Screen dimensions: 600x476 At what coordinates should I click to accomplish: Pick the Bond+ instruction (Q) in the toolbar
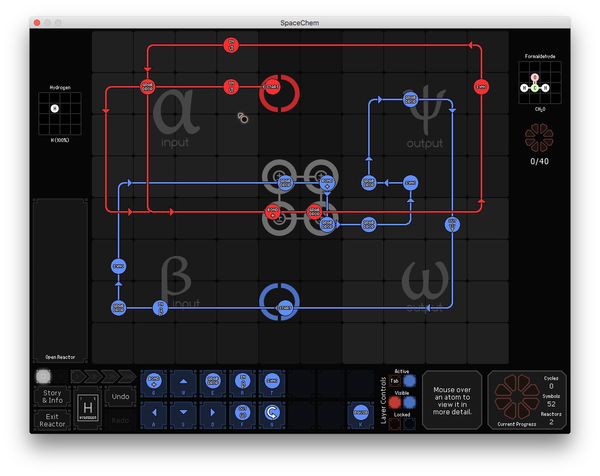coord(154,384)
